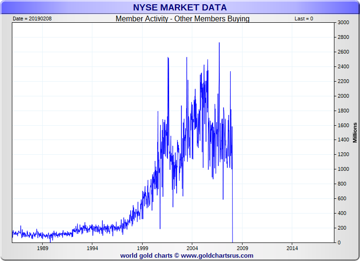Click the highest data peak near 2700
Screen dimensions: 360x261
219,43
